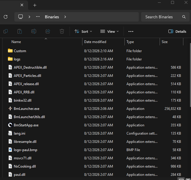This screenshot has width=191, height=180.
Task: Click the search magnifier icon
Action: 184,17
